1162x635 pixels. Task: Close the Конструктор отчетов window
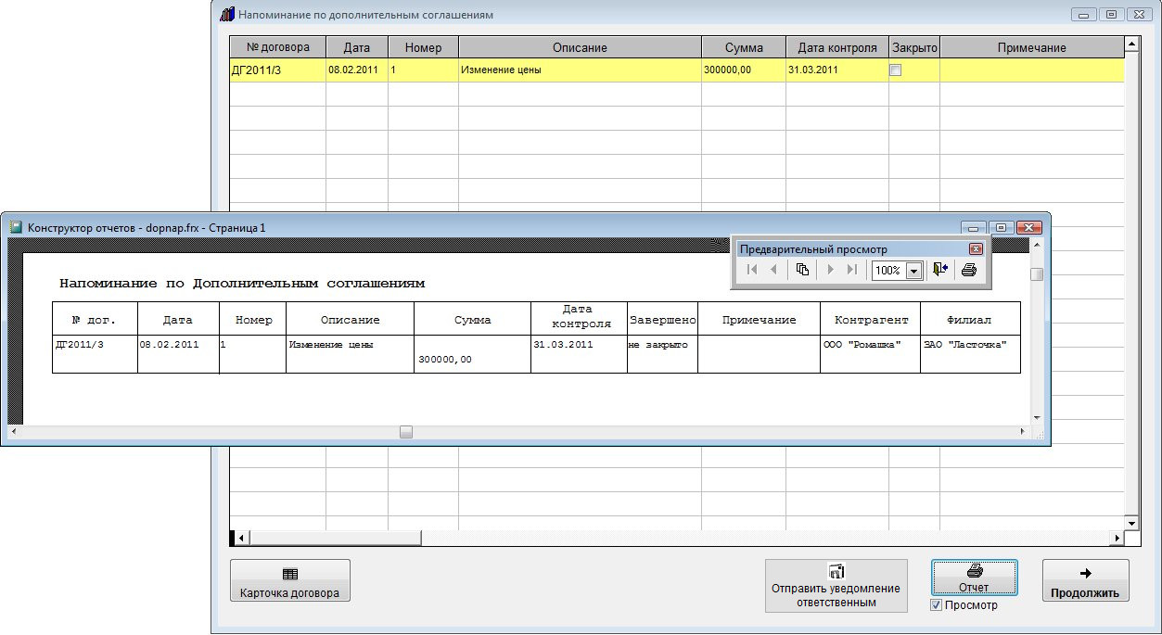click(x=1029, y=227)
